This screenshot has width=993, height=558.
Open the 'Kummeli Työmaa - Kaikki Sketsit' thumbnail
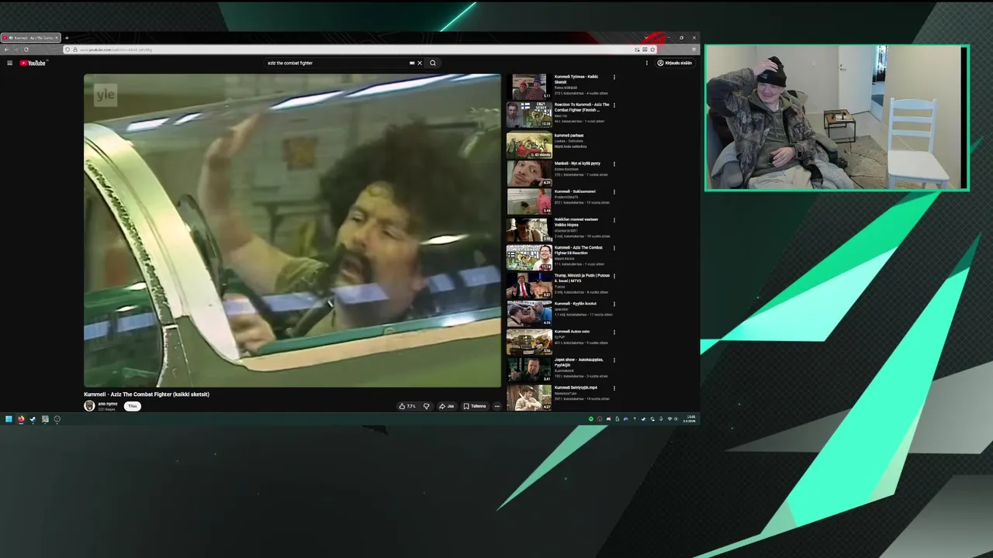pos(529,87)
